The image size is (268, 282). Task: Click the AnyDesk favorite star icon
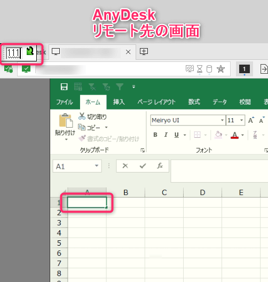coord(220,69)
